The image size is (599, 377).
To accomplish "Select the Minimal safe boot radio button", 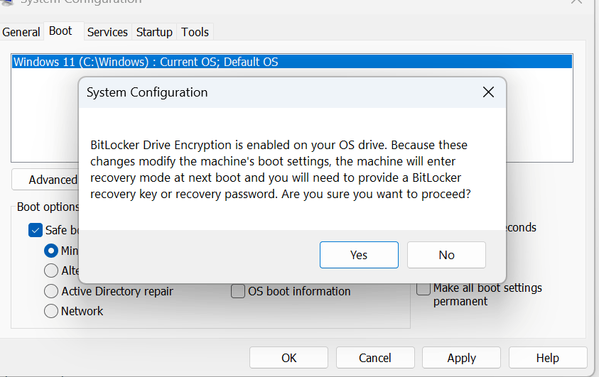I will click(x=51, y=251).
